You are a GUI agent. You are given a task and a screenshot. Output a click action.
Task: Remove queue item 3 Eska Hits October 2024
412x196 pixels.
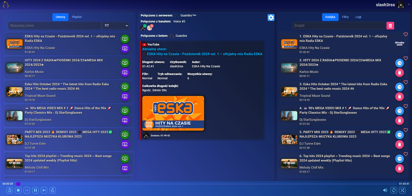tap(400, 97)
